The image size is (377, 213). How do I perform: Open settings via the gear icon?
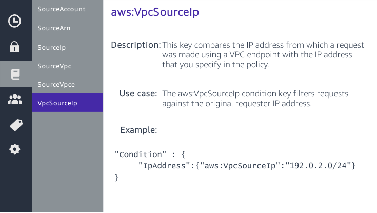pos(15,149)
